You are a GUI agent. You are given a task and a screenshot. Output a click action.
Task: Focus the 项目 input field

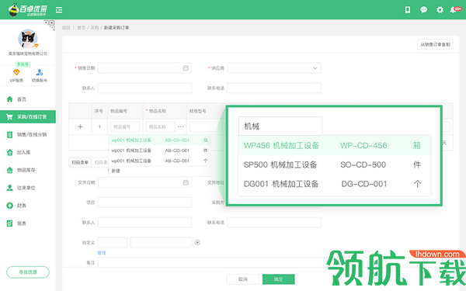(x=144, y=203)
